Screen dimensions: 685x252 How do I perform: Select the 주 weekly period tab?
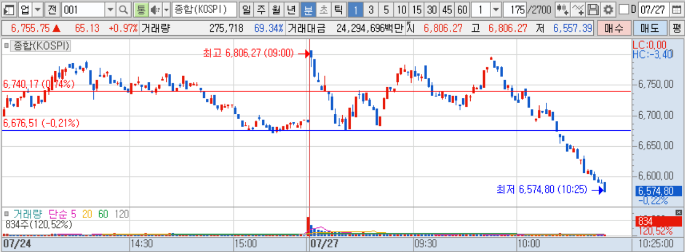(x=261, y=9)
